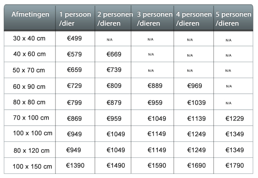
Task: Click the €739 price cell
Action: (114, 70)
